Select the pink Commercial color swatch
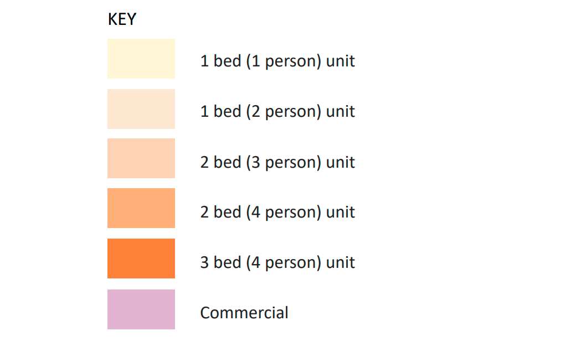Viewport: 581px width, 362px height. click(x=141, y=309)
